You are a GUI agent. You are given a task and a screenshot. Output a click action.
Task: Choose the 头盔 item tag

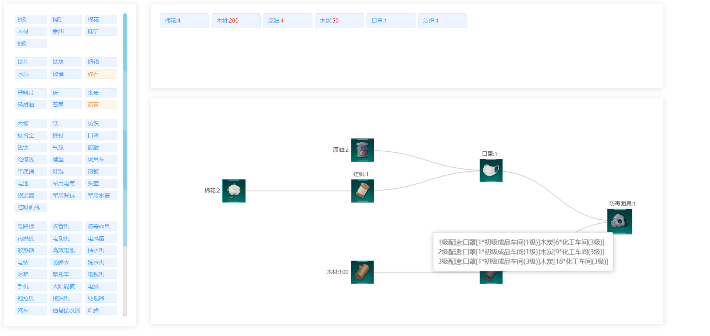click(101, 184)
